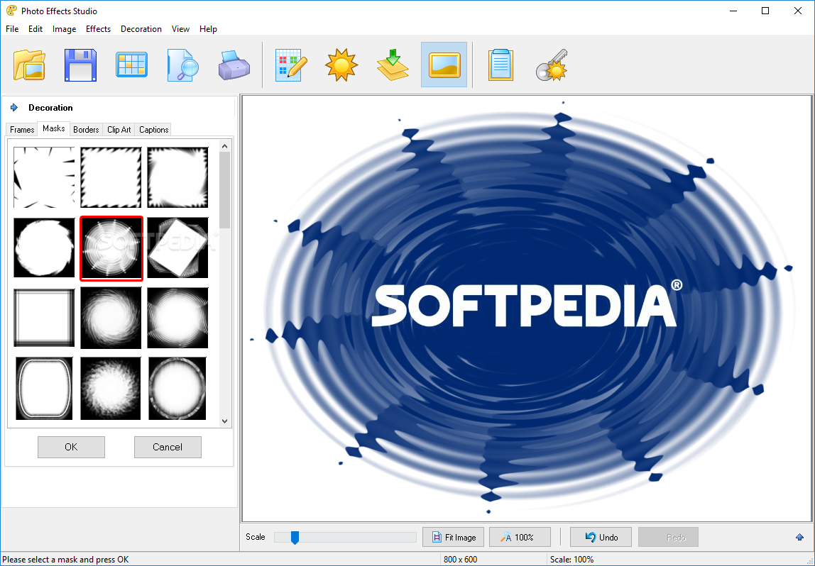815x566 pixels.
Task: Click the blue arrow beside Decoration heading
Action: pos(14,108)
